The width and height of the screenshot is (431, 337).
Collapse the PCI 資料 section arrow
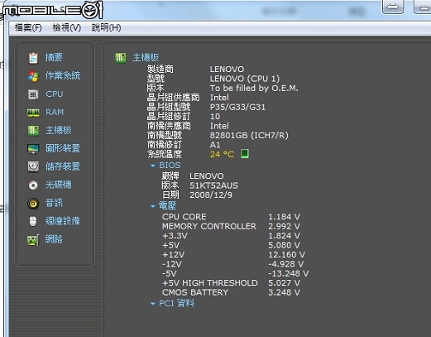point(152,304)
